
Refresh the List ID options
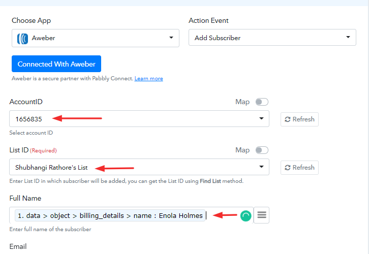coord(299,168)
